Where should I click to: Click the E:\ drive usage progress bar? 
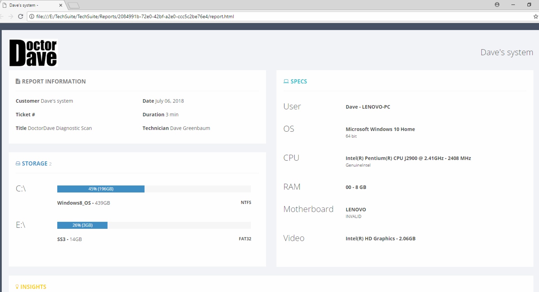pyautogui.click(x=82, y=225)
